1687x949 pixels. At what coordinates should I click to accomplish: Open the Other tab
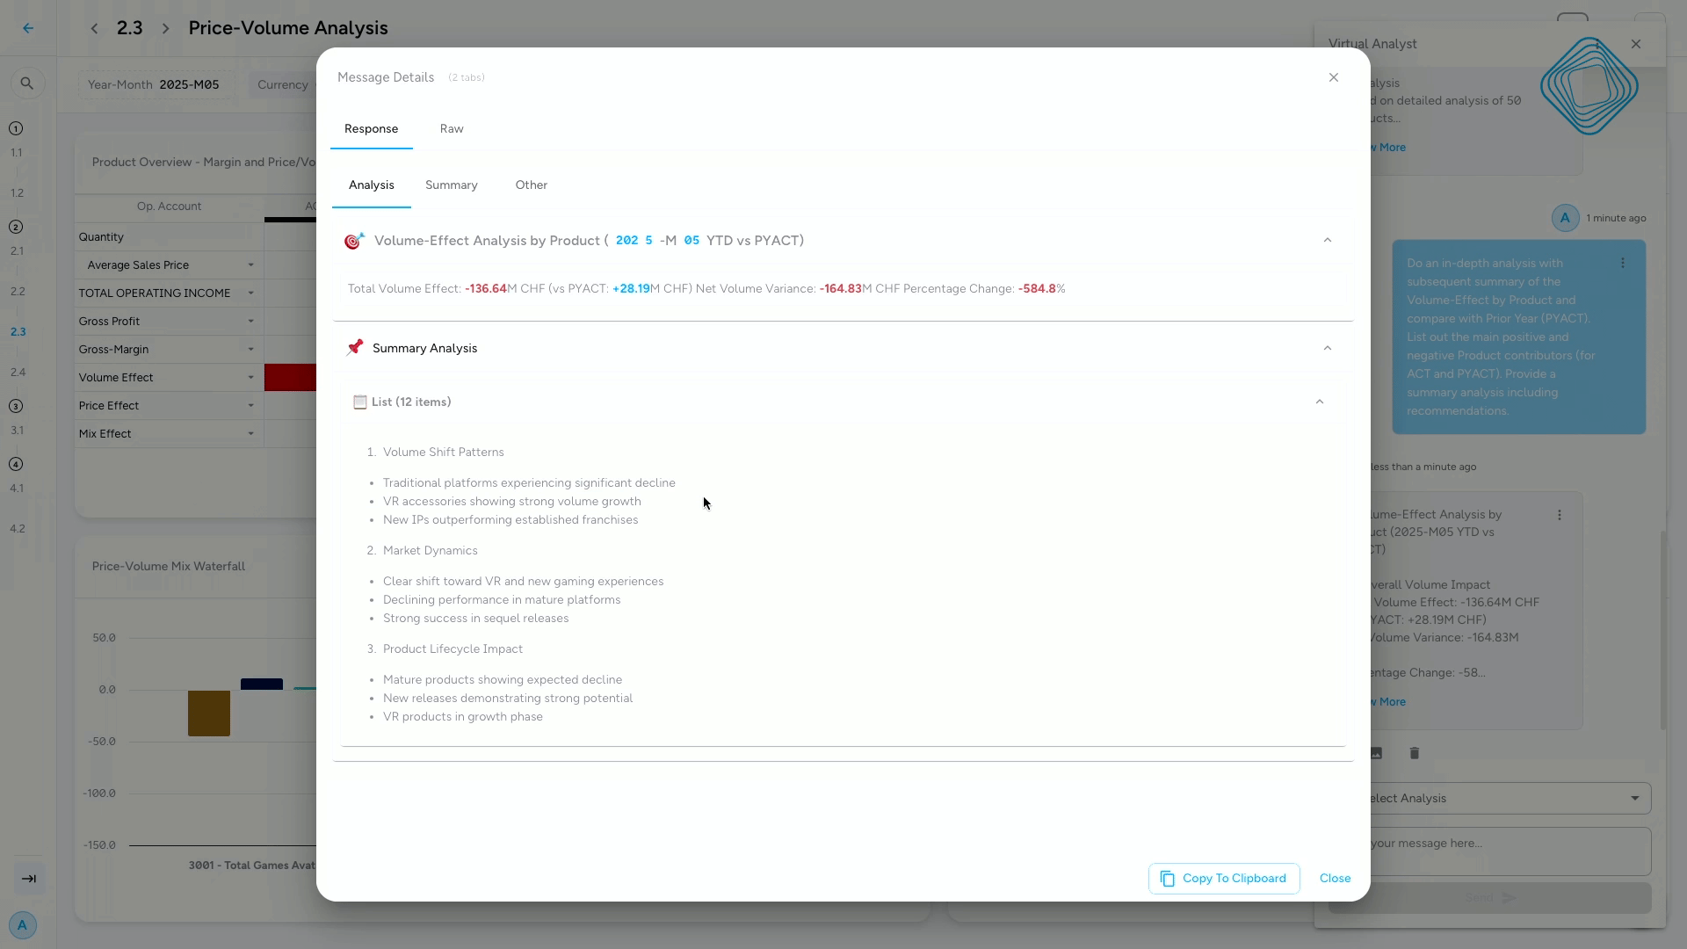532,185
